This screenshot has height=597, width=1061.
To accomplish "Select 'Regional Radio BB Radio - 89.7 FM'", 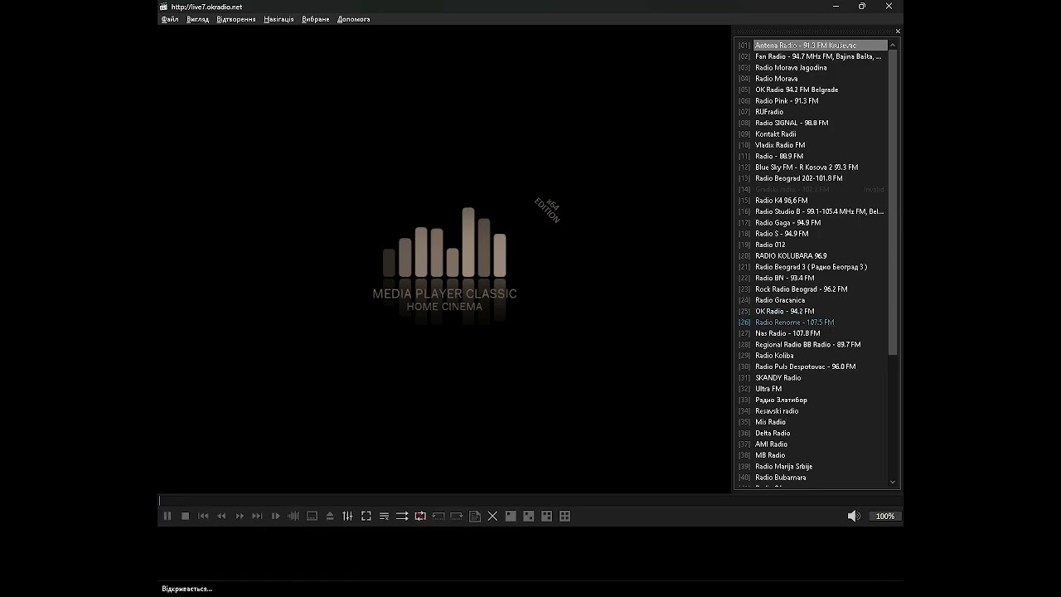I will coord(811,344).
